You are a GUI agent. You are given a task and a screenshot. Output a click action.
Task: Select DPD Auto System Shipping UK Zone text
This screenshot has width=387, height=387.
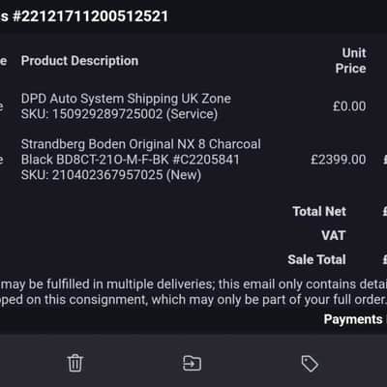126,99
